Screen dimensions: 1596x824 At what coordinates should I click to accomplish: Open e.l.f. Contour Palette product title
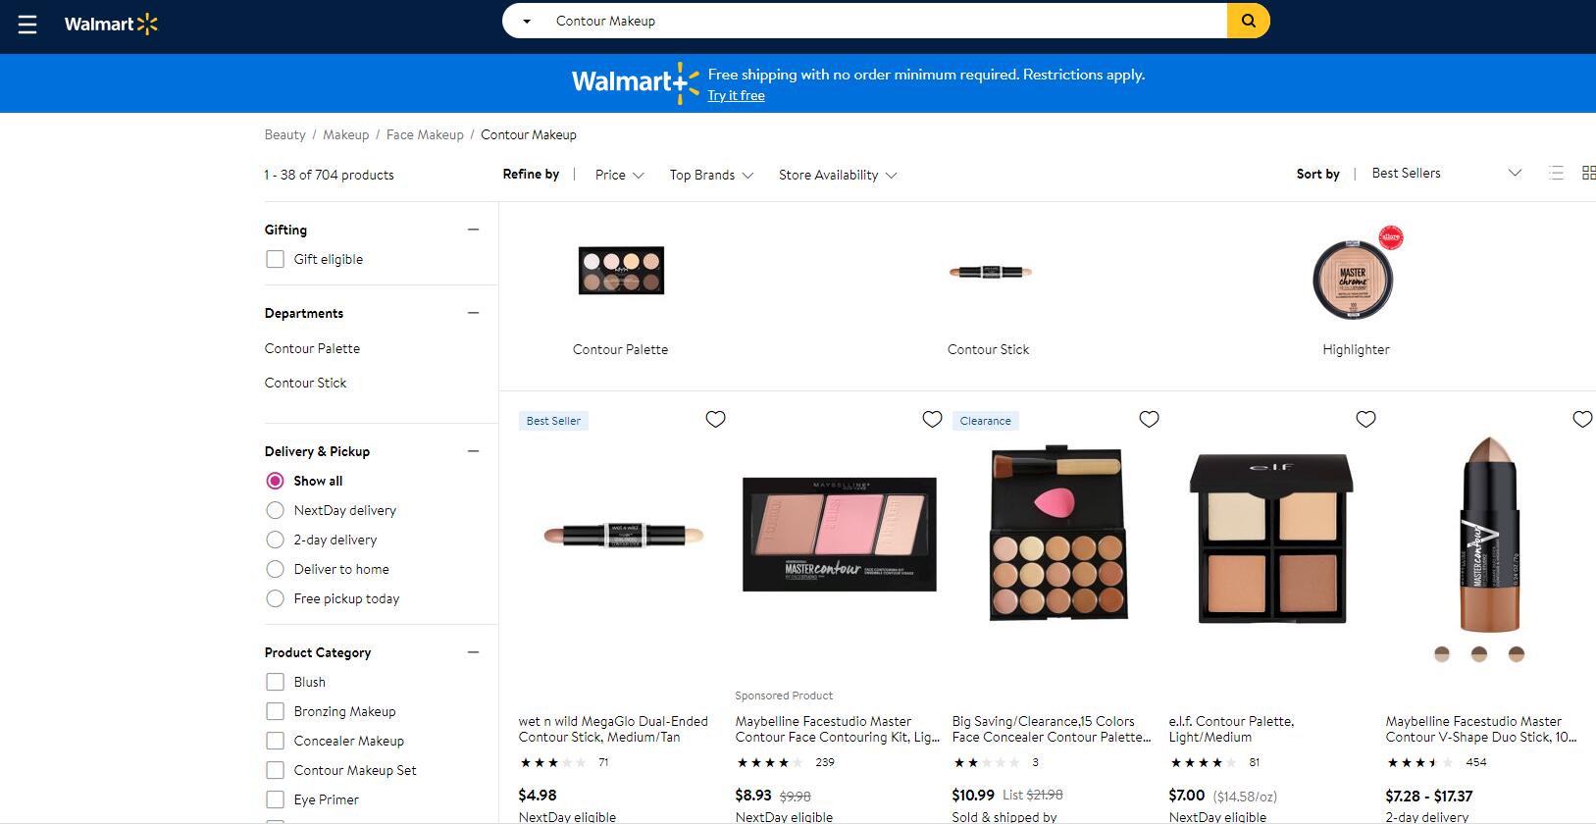pos(1230,729)
